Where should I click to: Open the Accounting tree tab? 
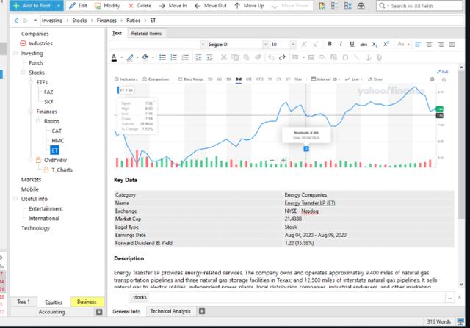click(x=51, y=312)
